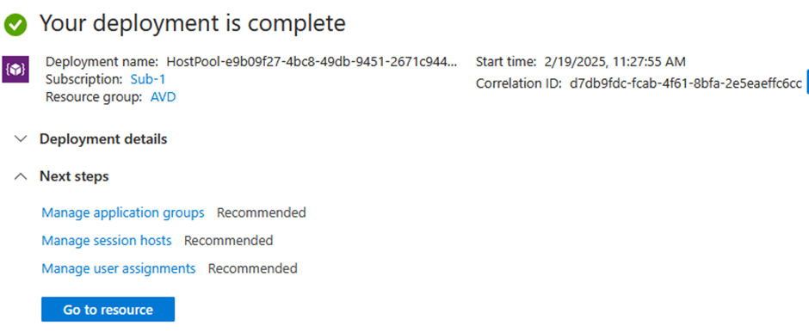The image size is (809, 332).
Task: Click Recommended label beside Manage session hosts
Action: (x=229, y=240)
